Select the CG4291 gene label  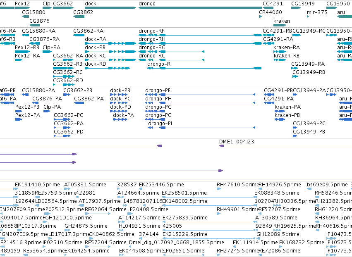(273, 4)
